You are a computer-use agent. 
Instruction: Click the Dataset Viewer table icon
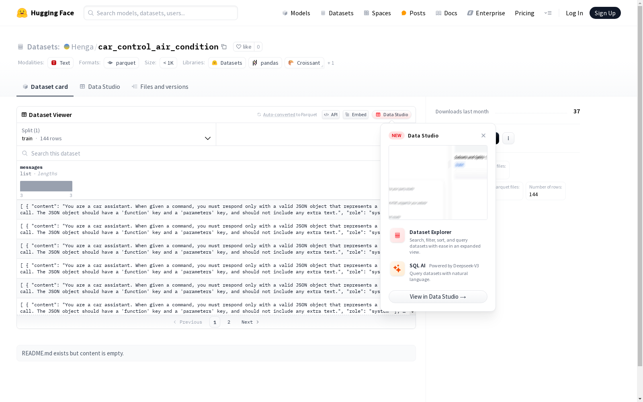tap(24, 115)
